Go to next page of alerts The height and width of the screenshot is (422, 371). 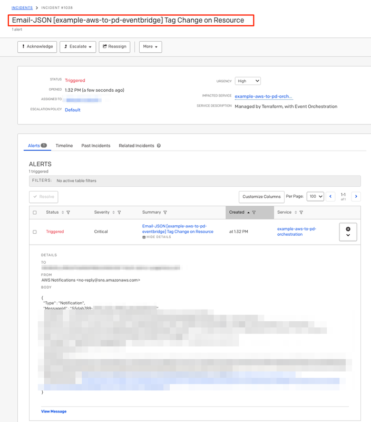coord(356,196)
